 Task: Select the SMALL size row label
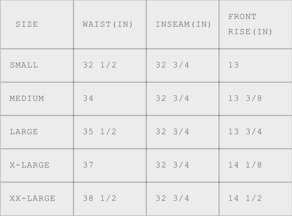coord(24,65)
